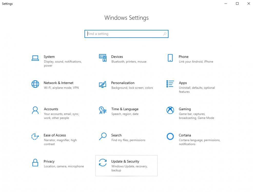Click 'Find my files, permissions' description
This screenshot has width=253, height=192.
[128, 140]
